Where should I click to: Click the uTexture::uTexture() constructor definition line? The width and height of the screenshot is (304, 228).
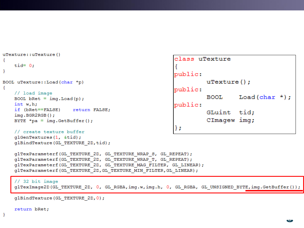(32, 55)
